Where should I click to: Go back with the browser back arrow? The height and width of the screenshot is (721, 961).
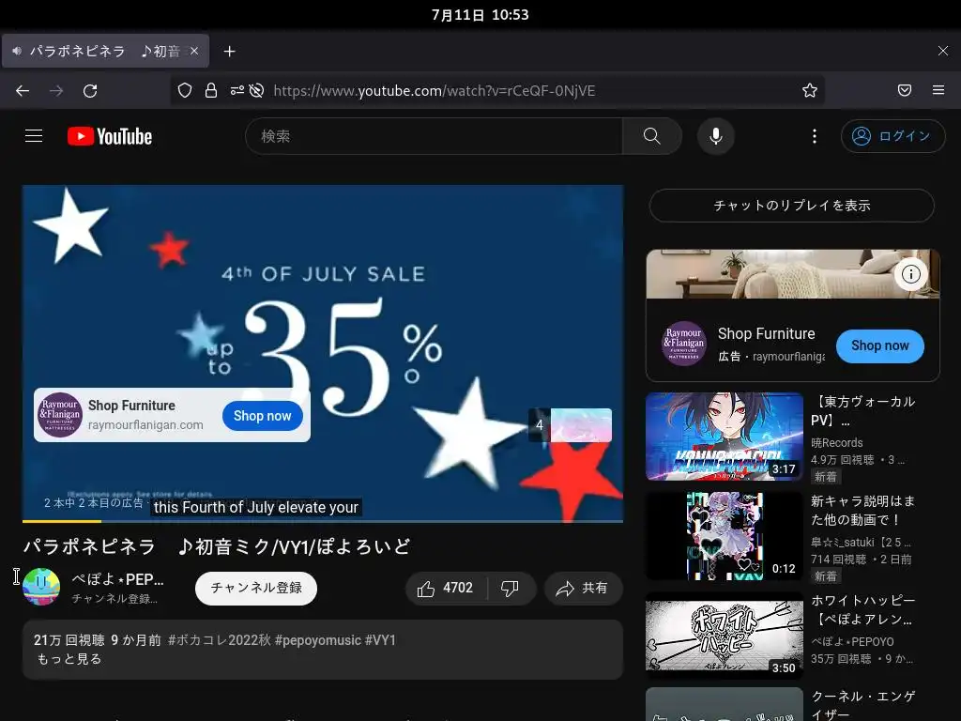tap(23, 91)
